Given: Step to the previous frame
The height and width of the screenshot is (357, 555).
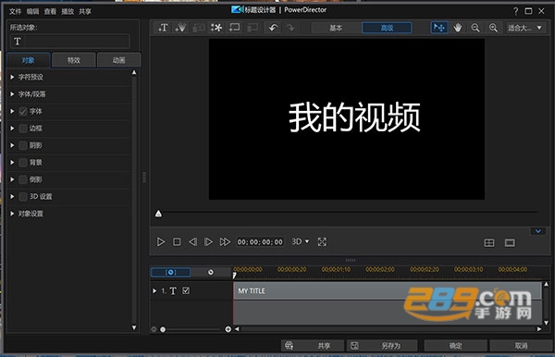Looking at the screenshot, I should click(x=192, y=242).
